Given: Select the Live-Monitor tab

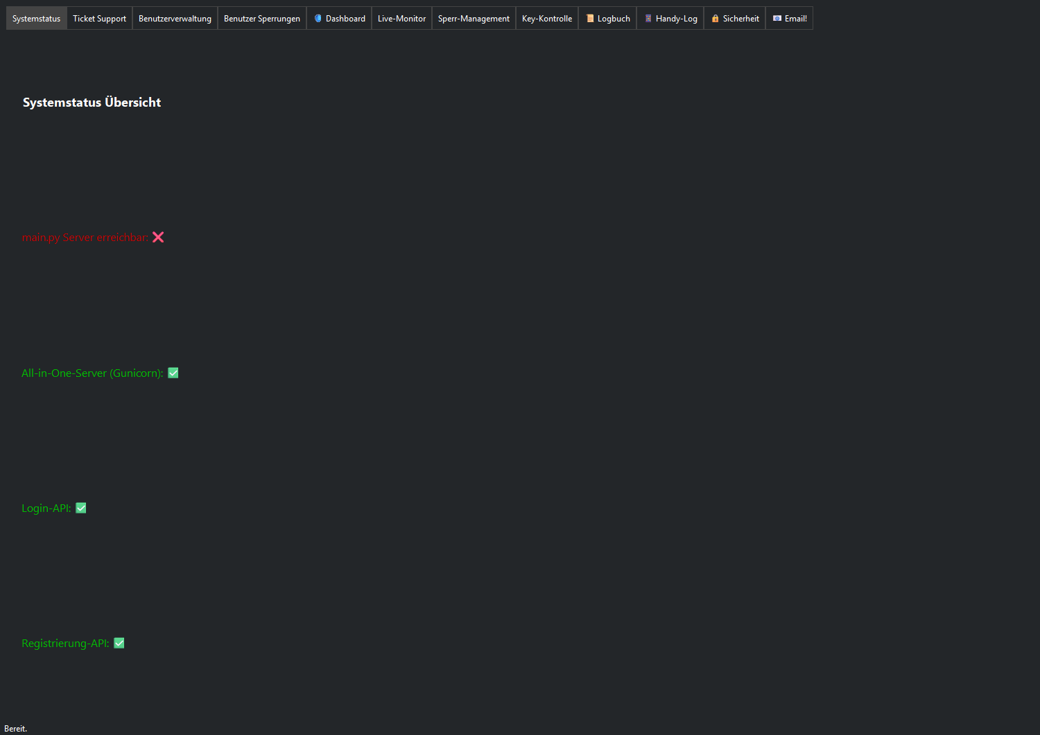Looking at the screenshot, I should (x=401, y=18).
